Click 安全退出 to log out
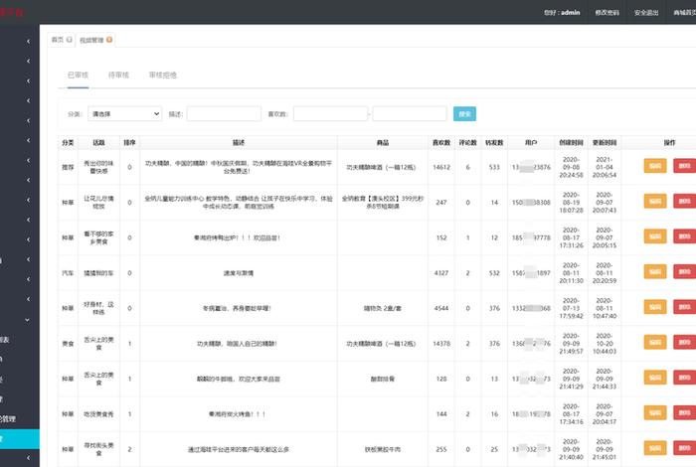This screenshot has height=467, width=696. 646,12
